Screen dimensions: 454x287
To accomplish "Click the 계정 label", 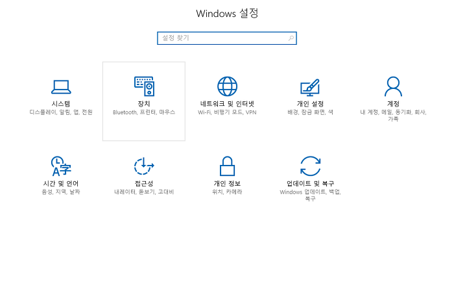I will click(393, 103).
